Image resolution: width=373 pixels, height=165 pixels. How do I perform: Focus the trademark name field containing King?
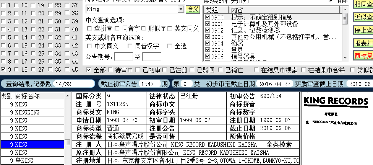132,9
